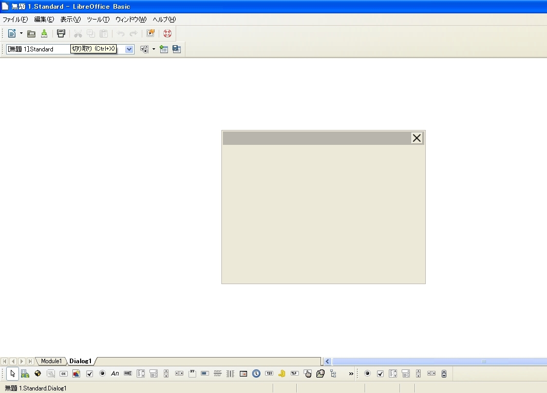Screen dimensions: 547x393
Task: Click the Export Dialog icon
Action: click(177, 49)
